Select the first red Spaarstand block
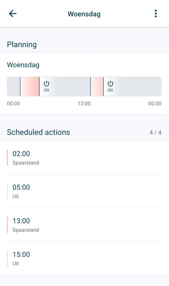 coord(30,87)
